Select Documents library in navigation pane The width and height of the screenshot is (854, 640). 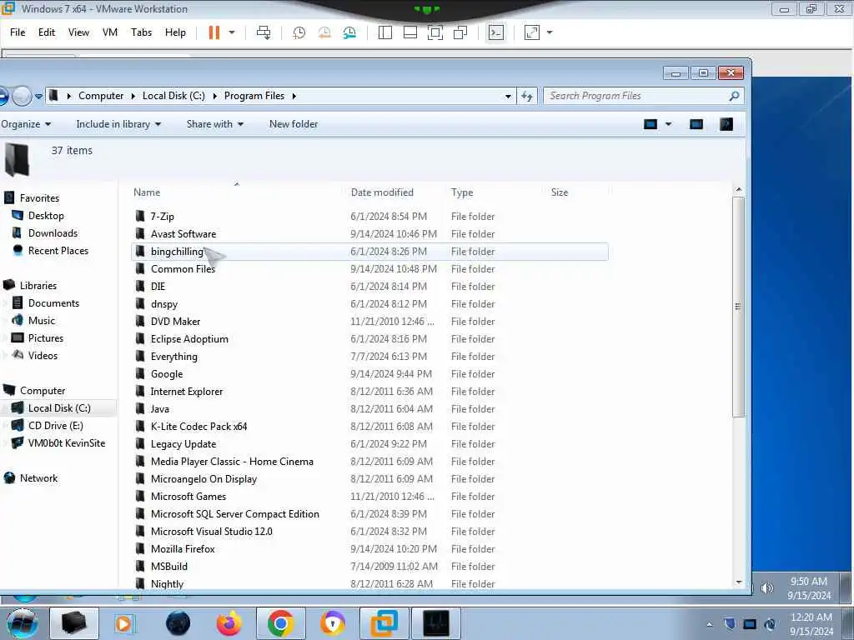click(53, 303)
